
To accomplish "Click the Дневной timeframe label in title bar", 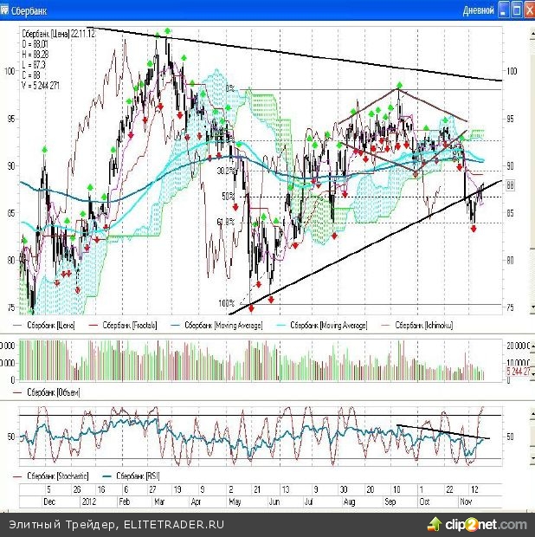I will 479,11.
